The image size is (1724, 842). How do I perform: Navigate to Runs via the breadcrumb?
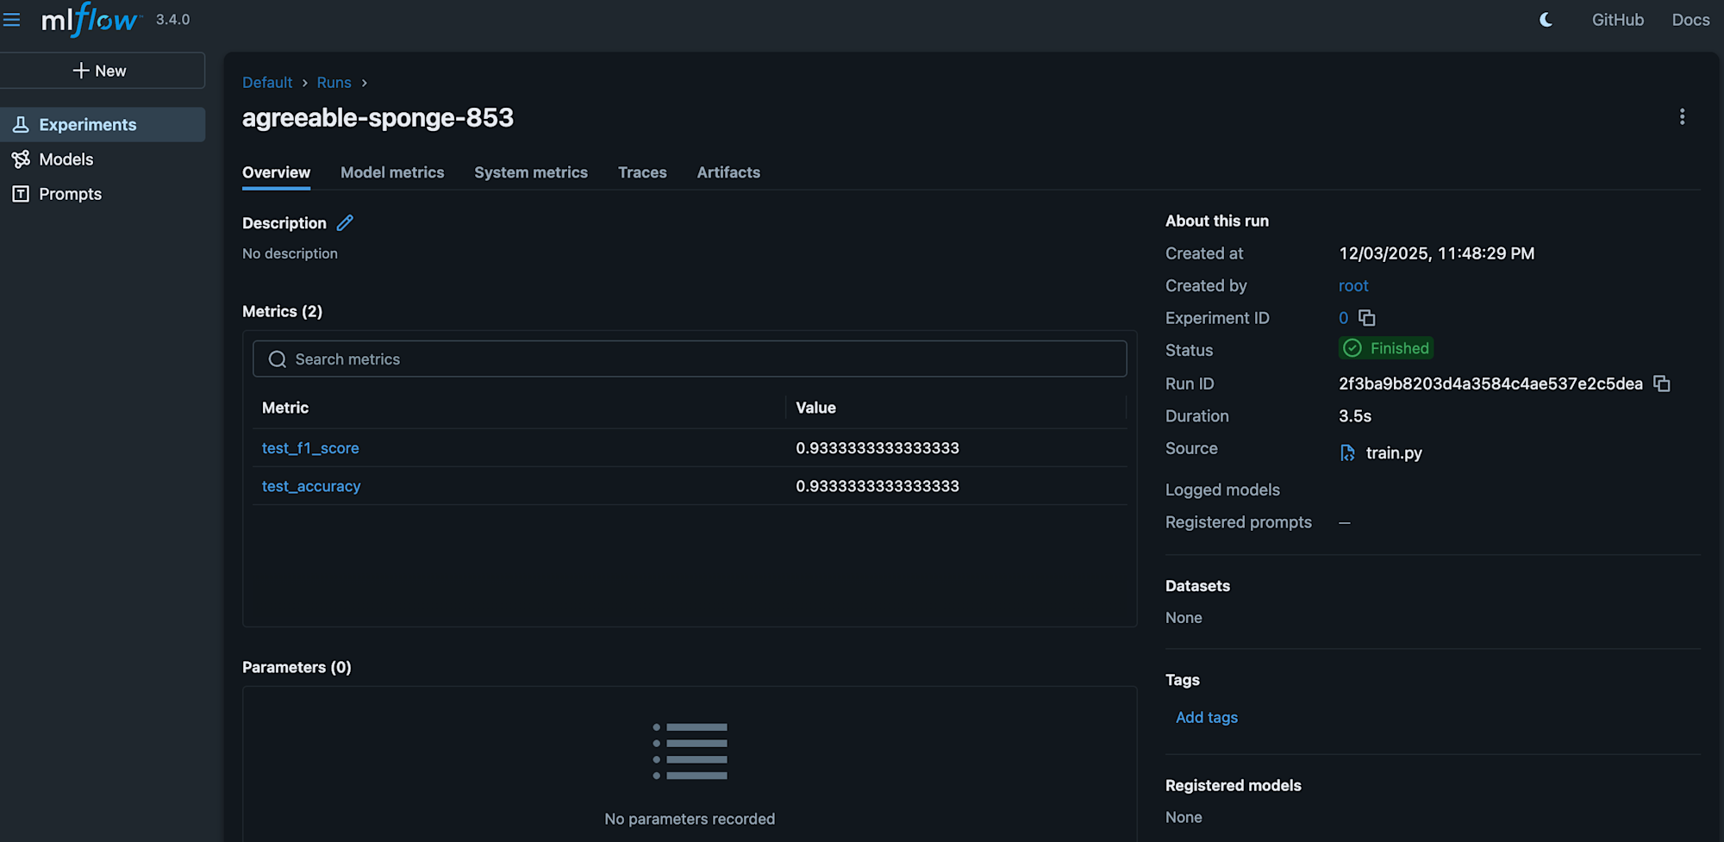(x=334, y=82)
